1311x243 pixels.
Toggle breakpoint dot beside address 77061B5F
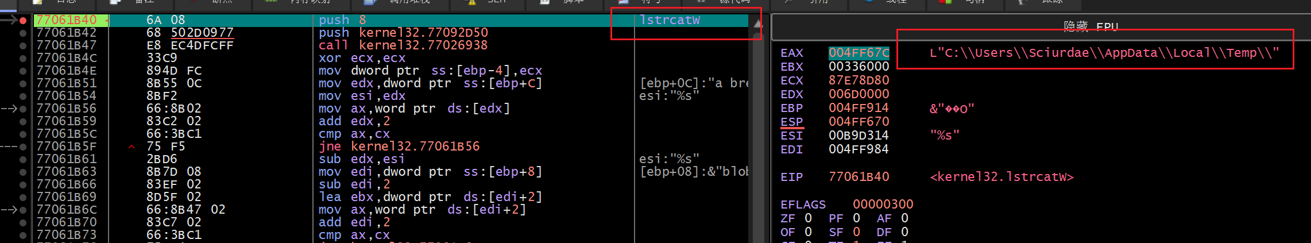click(23, 146)
